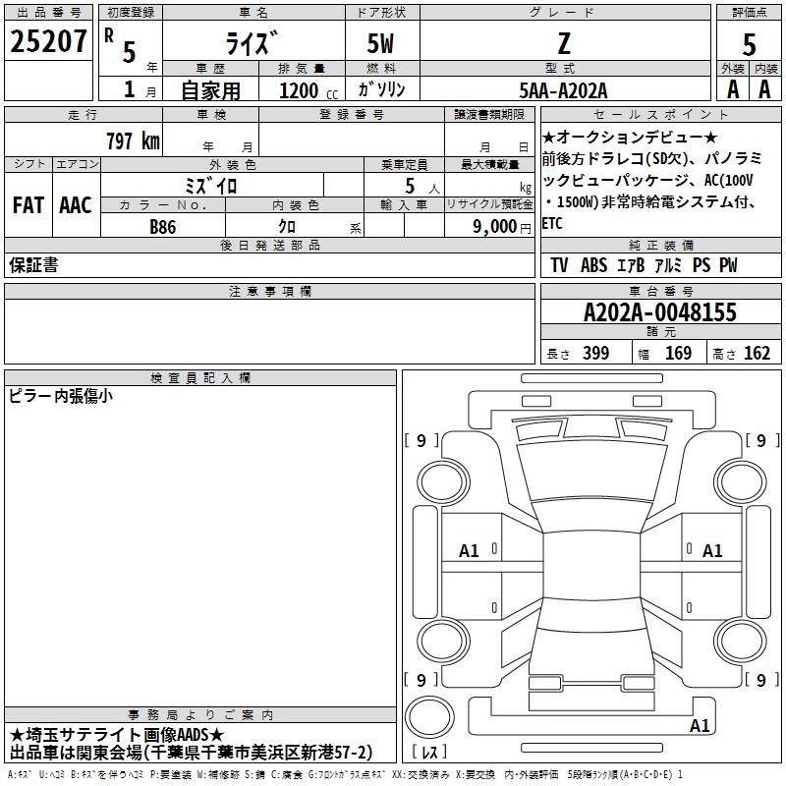Click the chassis number A202A-0048155

(x=659, y=313)
